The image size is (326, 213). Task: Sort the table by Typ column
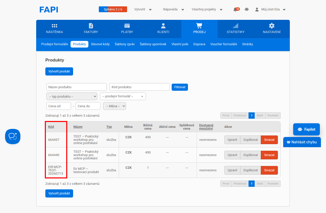tap(109, 127)
